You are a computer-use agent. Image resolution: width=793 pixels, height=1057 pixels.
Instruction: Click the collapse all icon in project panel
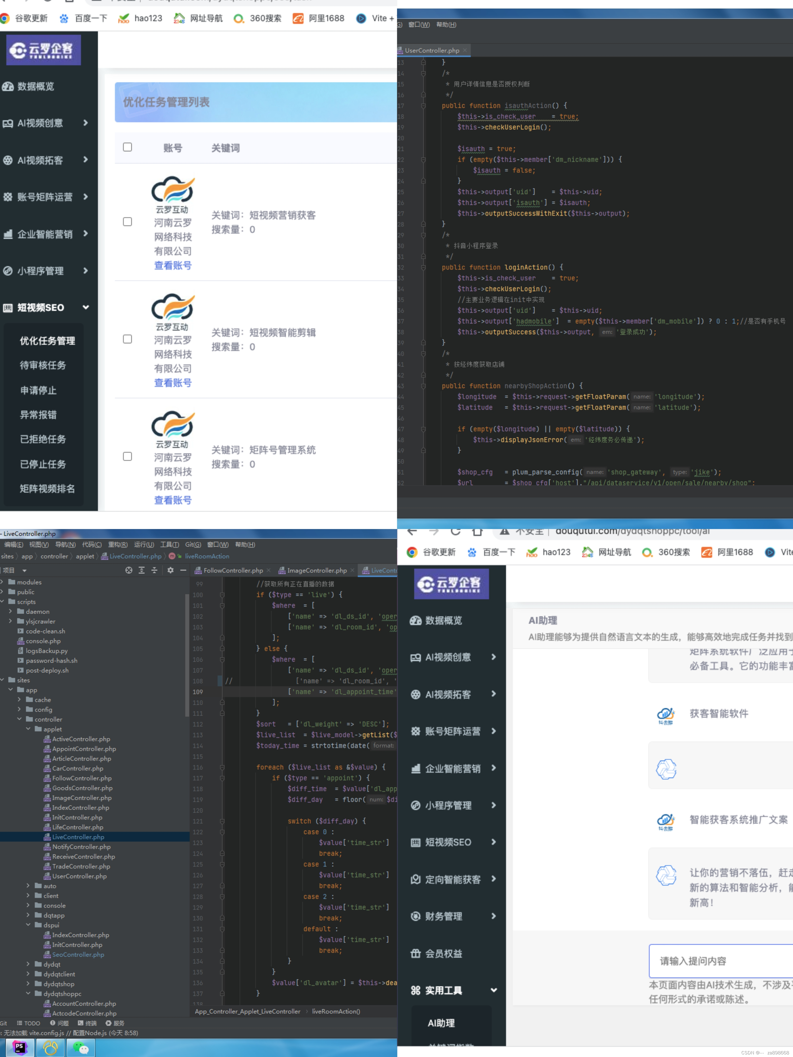coord(154,570)
